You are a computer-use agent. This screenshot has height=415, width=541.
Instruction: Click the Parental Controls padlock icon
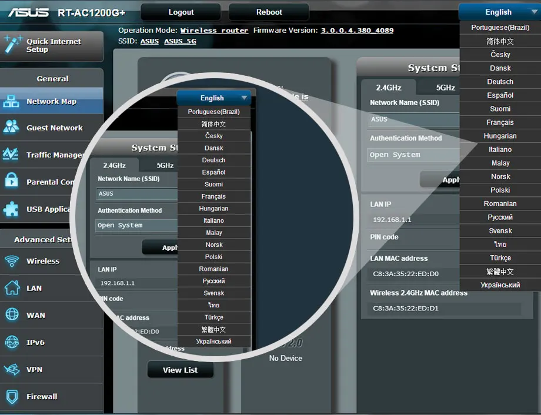(12, 181)
